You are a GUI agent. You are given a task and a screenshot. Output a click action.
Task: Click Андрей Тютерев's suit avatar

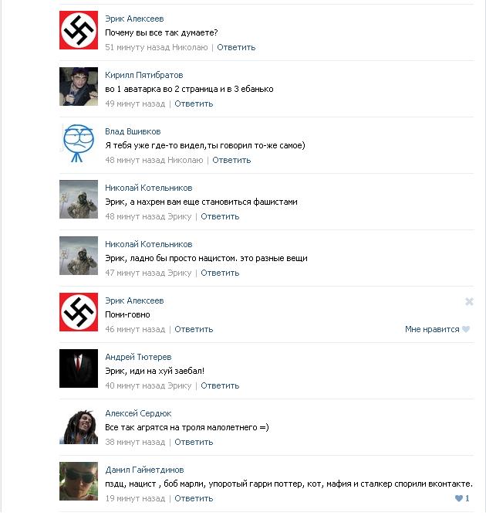coord(79,368)
